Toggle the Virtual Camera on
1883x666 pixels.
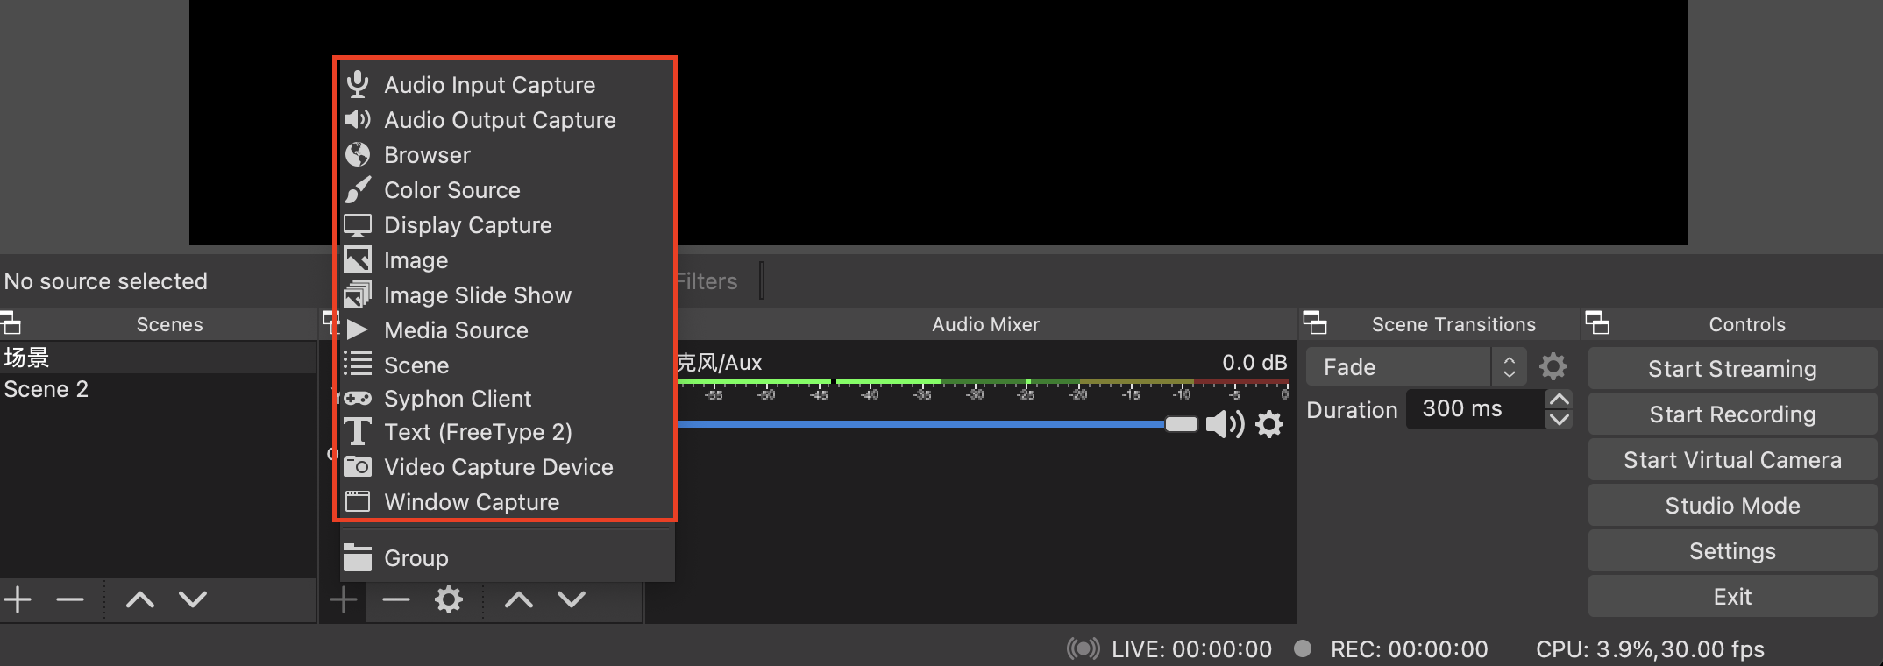point(1732,460)
